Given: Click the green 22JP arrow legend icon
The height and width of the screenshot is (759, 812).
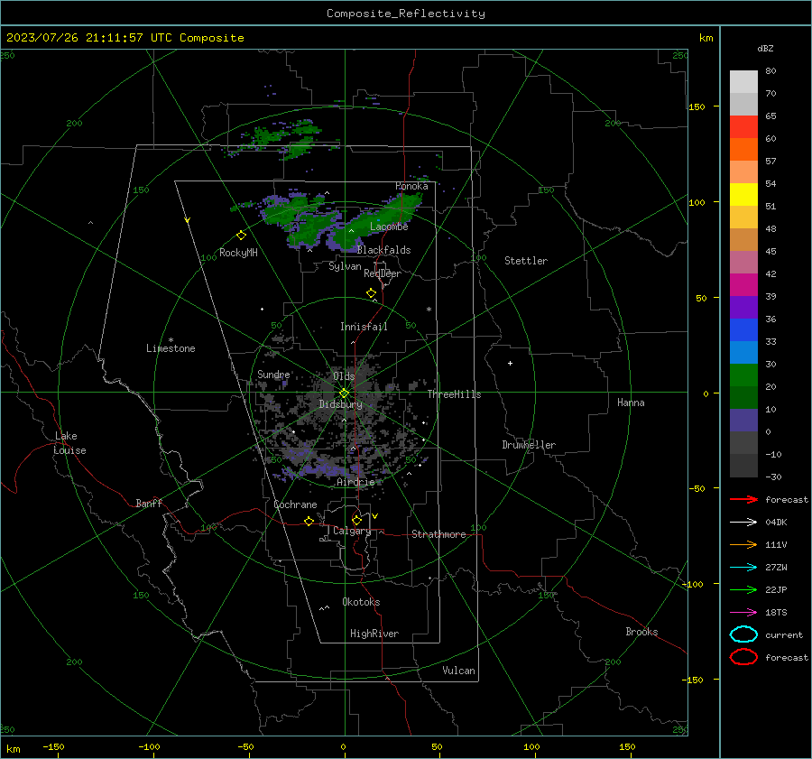Looking at the screenshot, I should pos(743,589).
